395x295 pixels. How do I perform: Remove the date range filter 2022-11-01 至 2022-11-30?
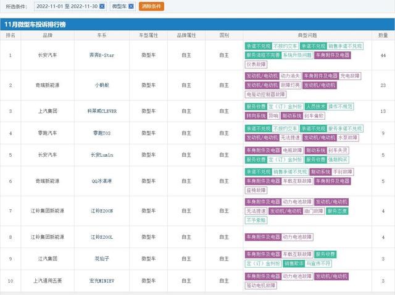coord(102,6)
